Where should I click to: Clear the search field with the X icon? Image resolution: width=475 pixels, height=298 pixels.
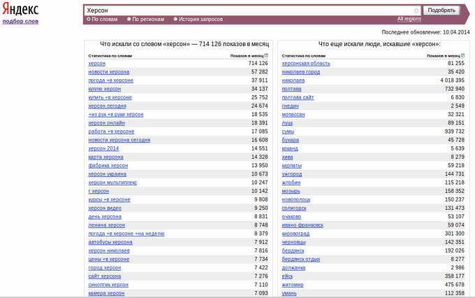[416, 10]
